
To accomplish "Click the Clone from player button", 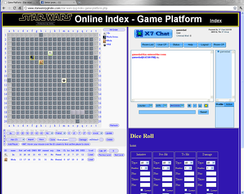I will tap(52, 140).
